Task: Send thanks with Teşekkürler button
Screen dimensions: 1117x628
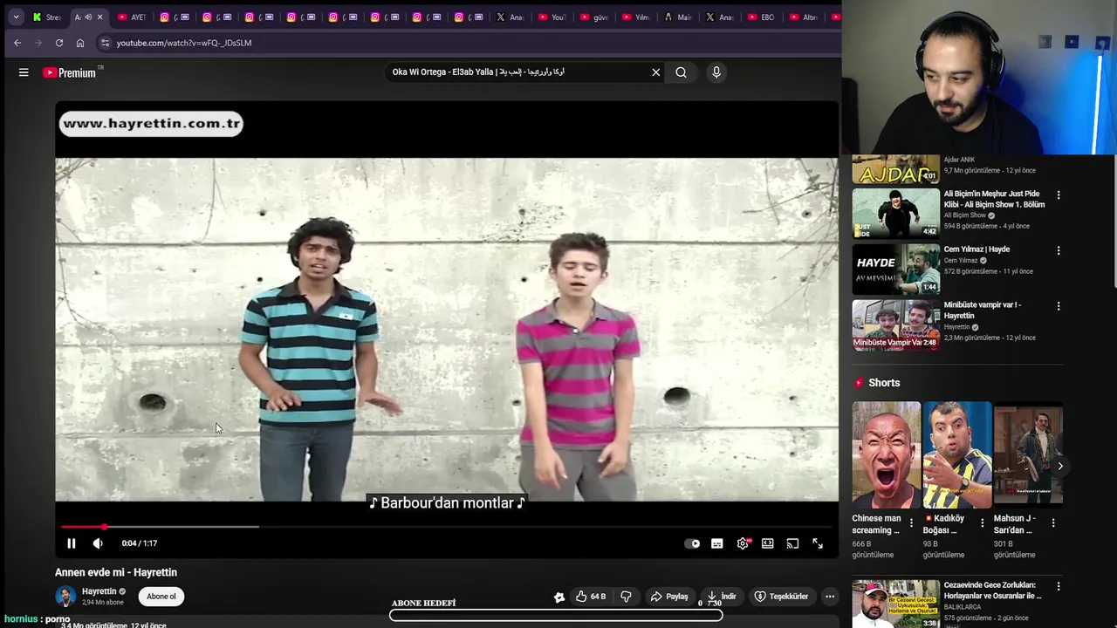Action: click(781, 597)
